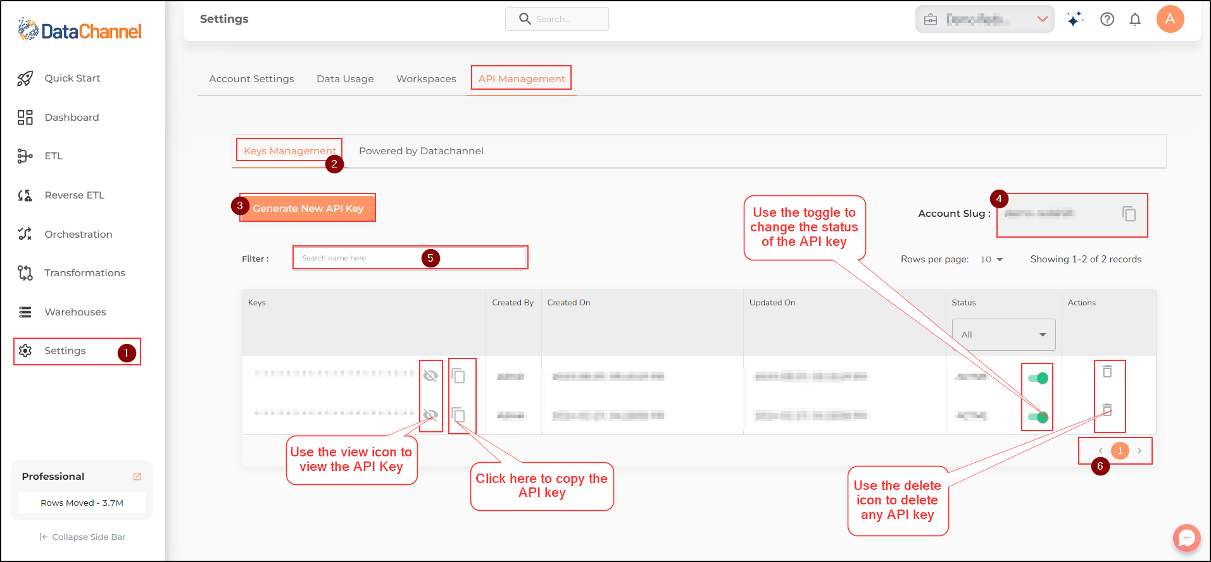Click the AI sparkle icon
This screenshot has width=1211, height=562.
(1075, 19)
